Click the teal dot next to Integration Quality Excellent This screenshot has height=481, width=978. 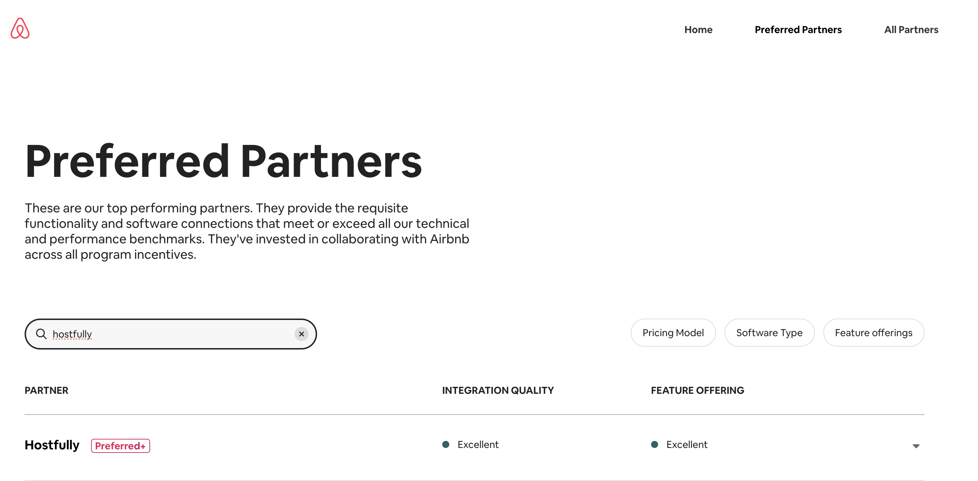(x=446, y=444)
